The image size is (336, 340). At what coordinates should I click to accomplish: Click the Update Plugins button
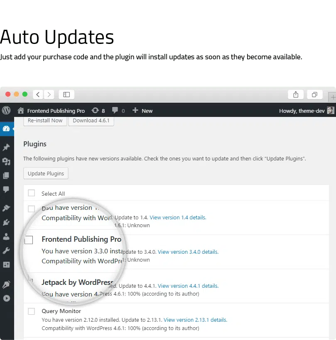[46, 173]
